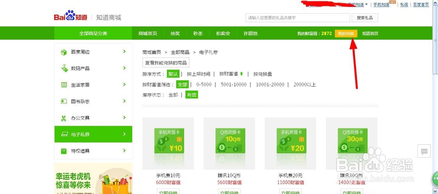This screenshot has width=438, height=194.
Task: Open the 私信 top link
Action: 404,4
